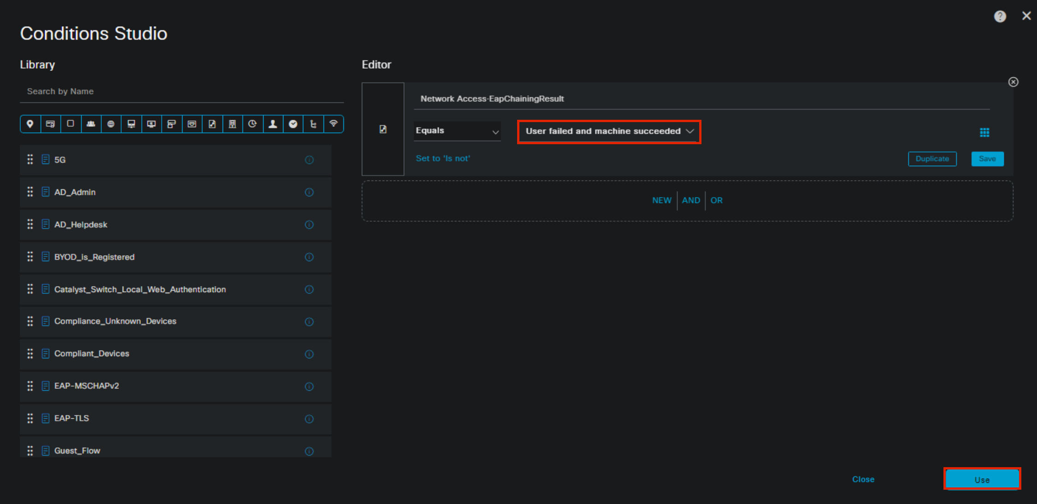This screenshot has height=504, width=1037.
Task: Select Catalyst_Switch_Local_Web_Authentication condition
Action: coord(176,289)
